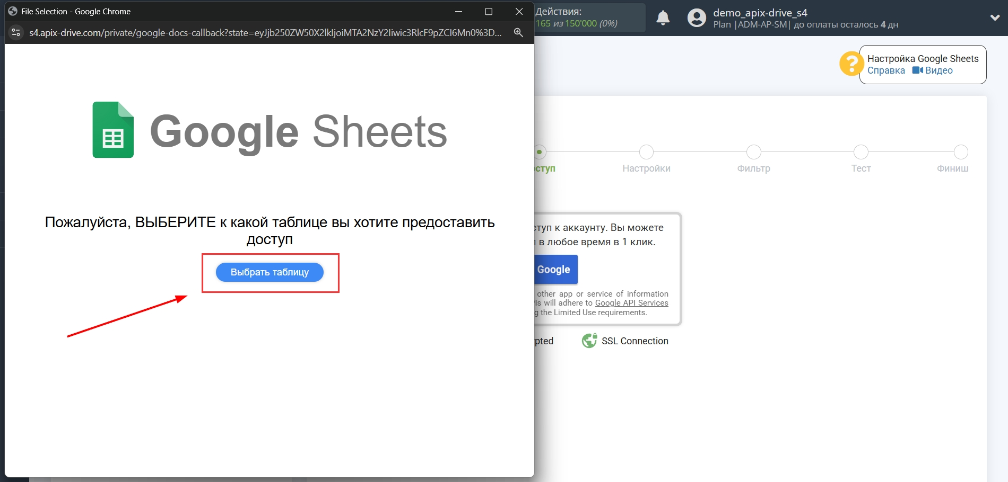The height and width of the screenshot is (482, 1008).
Task: Select the popup URL address text
Action: (265, 33)
